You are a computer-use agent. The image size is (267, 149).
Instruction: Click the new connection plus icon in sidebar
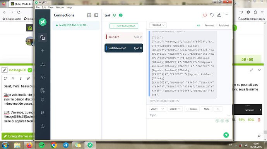pyautogui.click(x=43, y=51)
